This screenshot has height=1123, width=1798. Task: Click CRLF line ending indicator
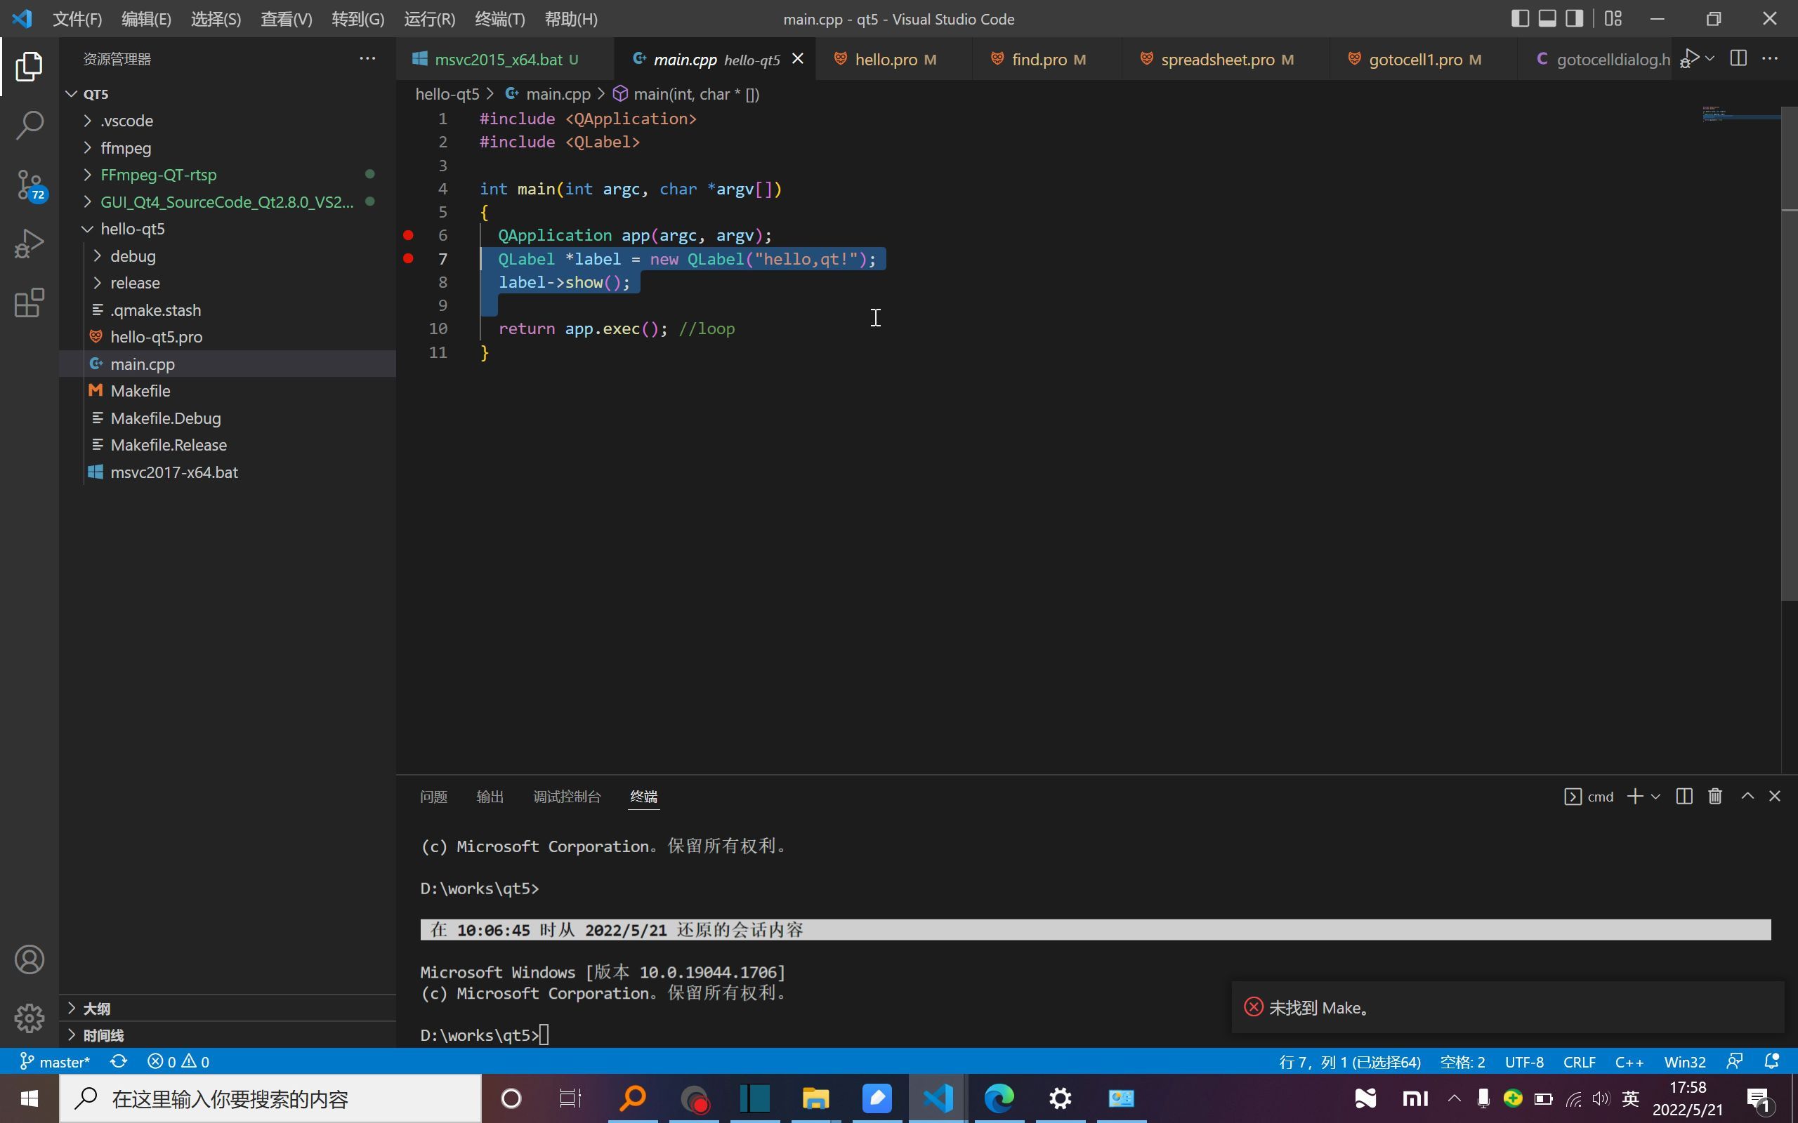1579,1062
